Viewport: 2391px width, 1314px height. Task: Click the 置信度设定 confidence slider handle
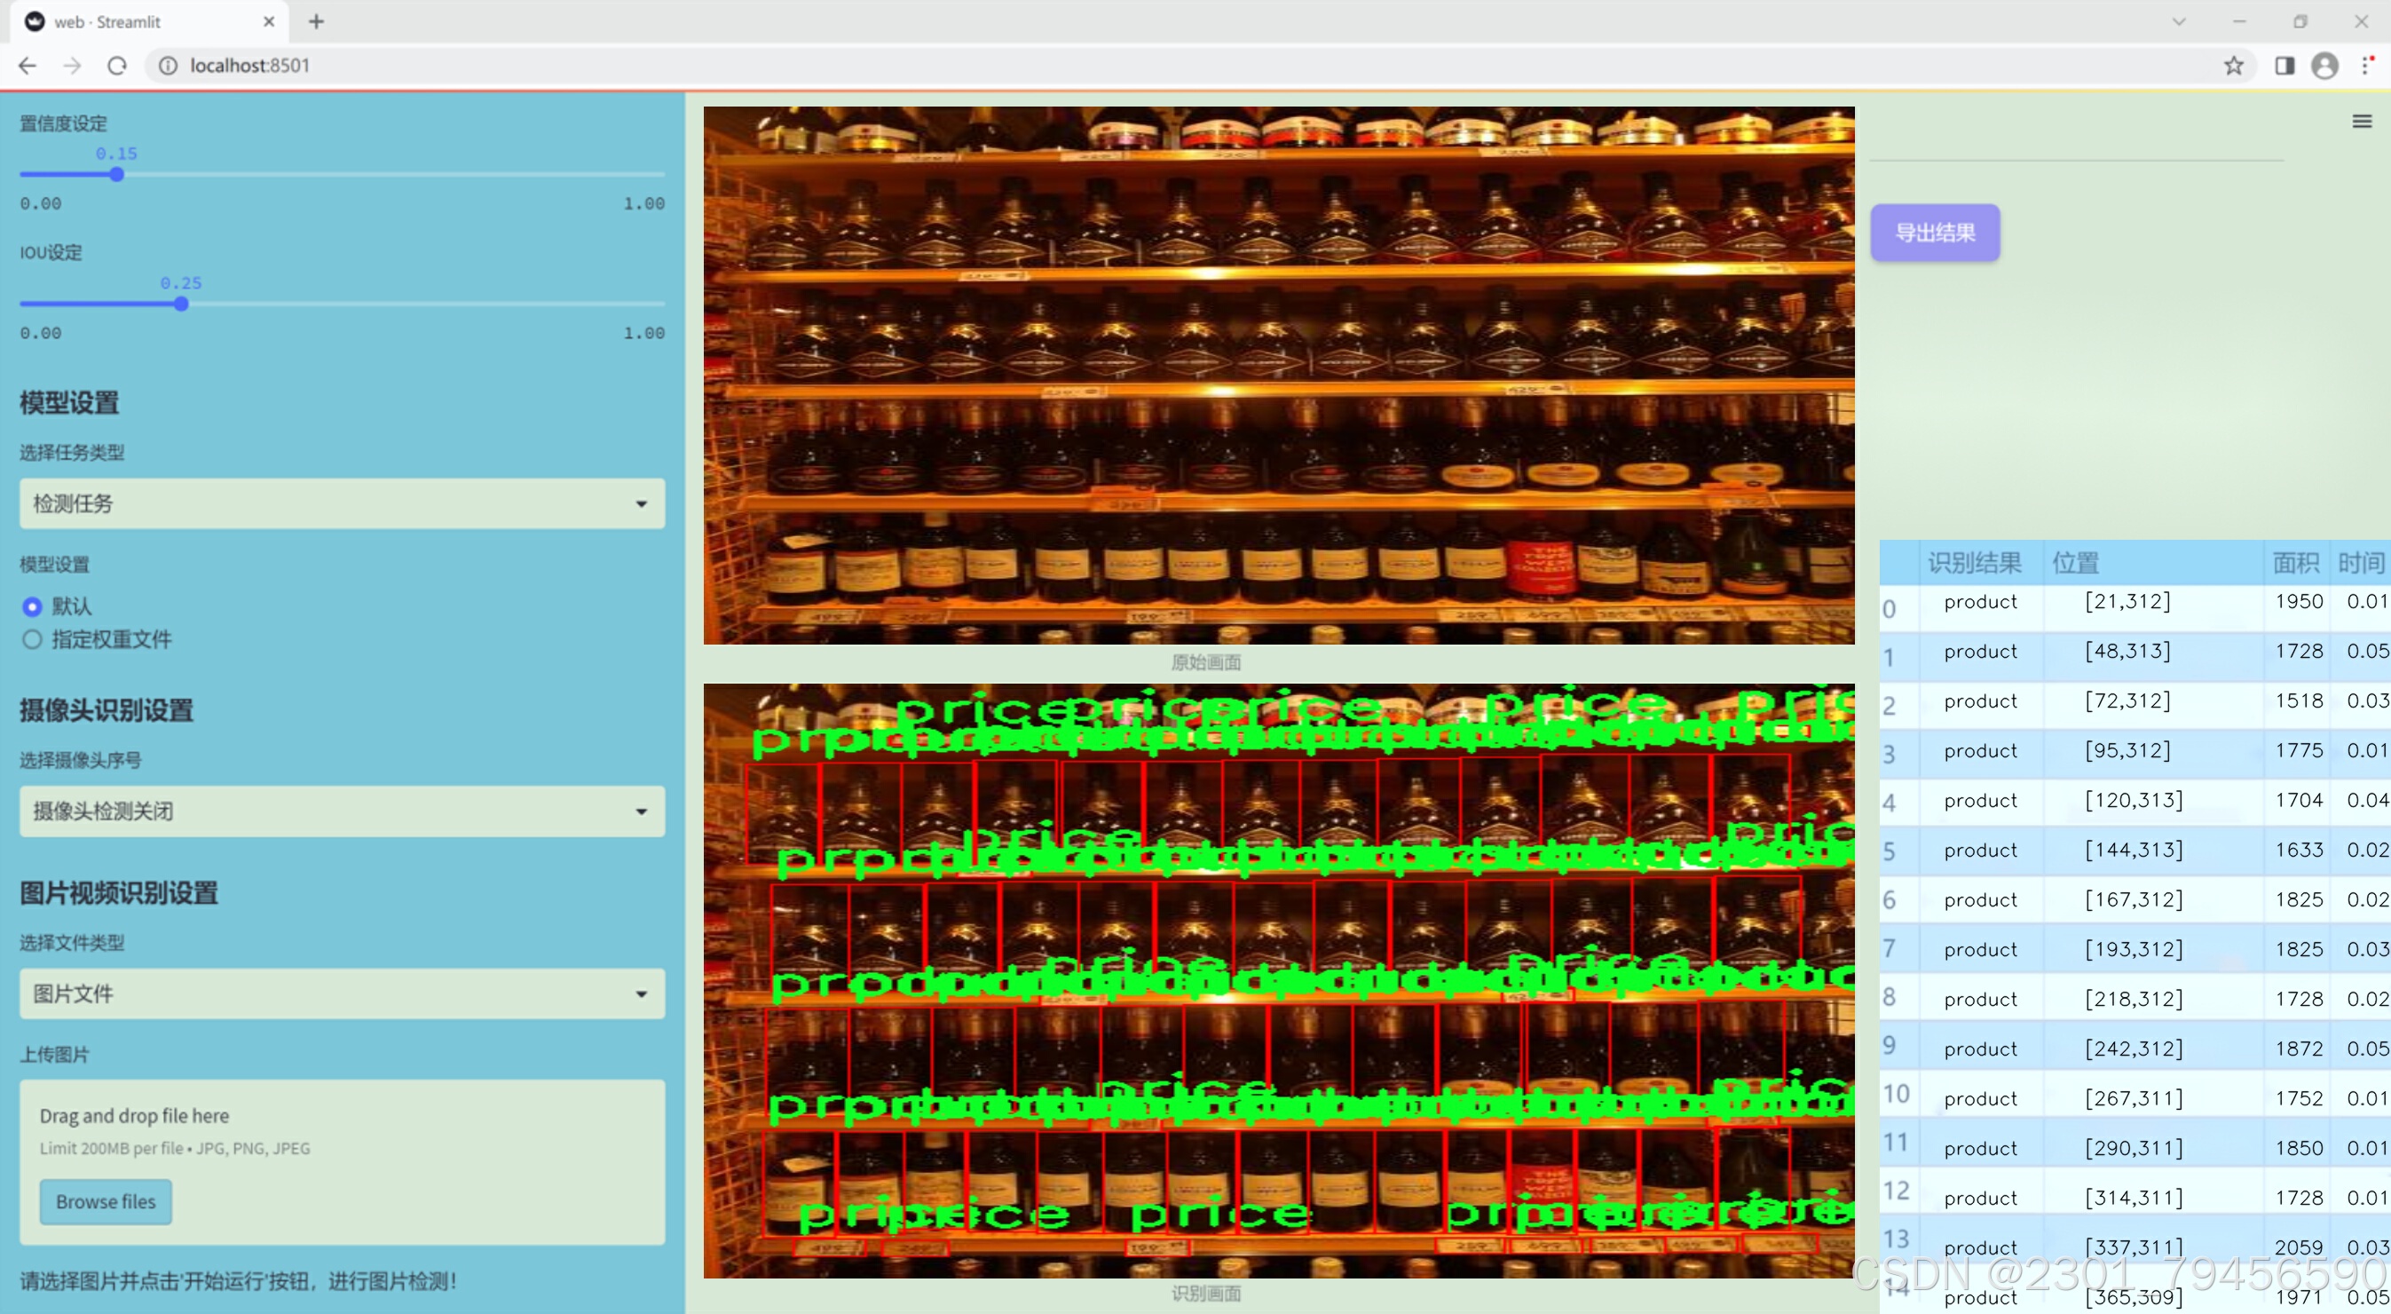(117, 175)
